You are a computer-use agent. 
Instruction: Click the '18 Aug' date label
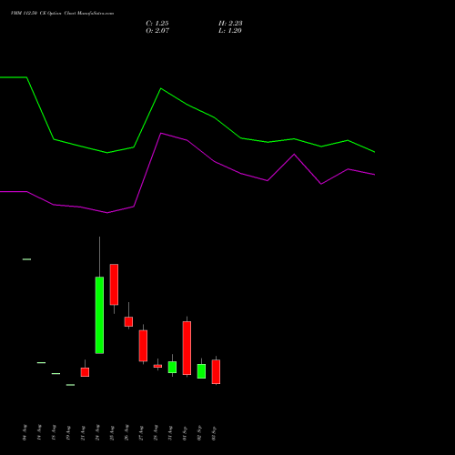tap(54, 432)
